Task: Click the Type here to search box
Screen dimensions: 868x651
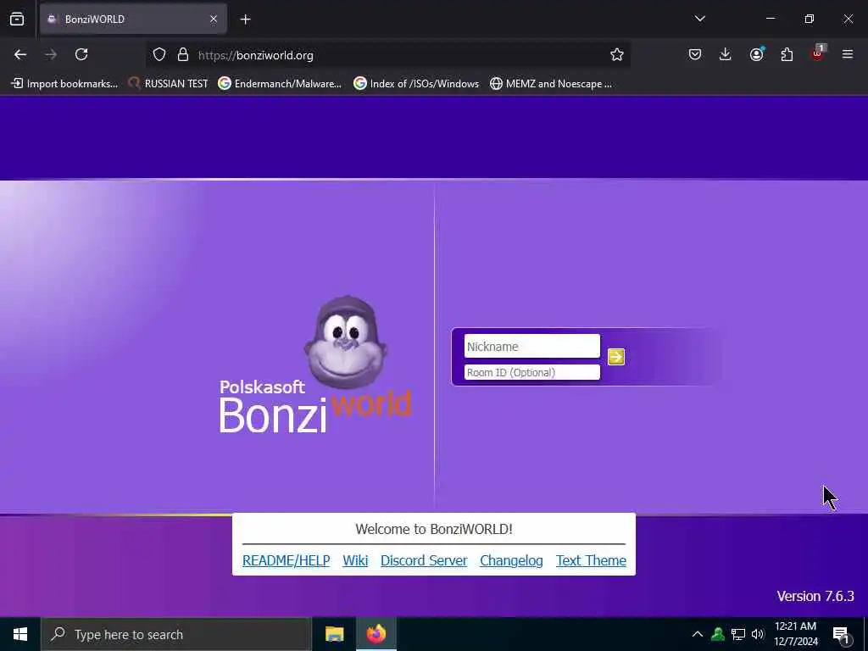Action: point(176,634)
